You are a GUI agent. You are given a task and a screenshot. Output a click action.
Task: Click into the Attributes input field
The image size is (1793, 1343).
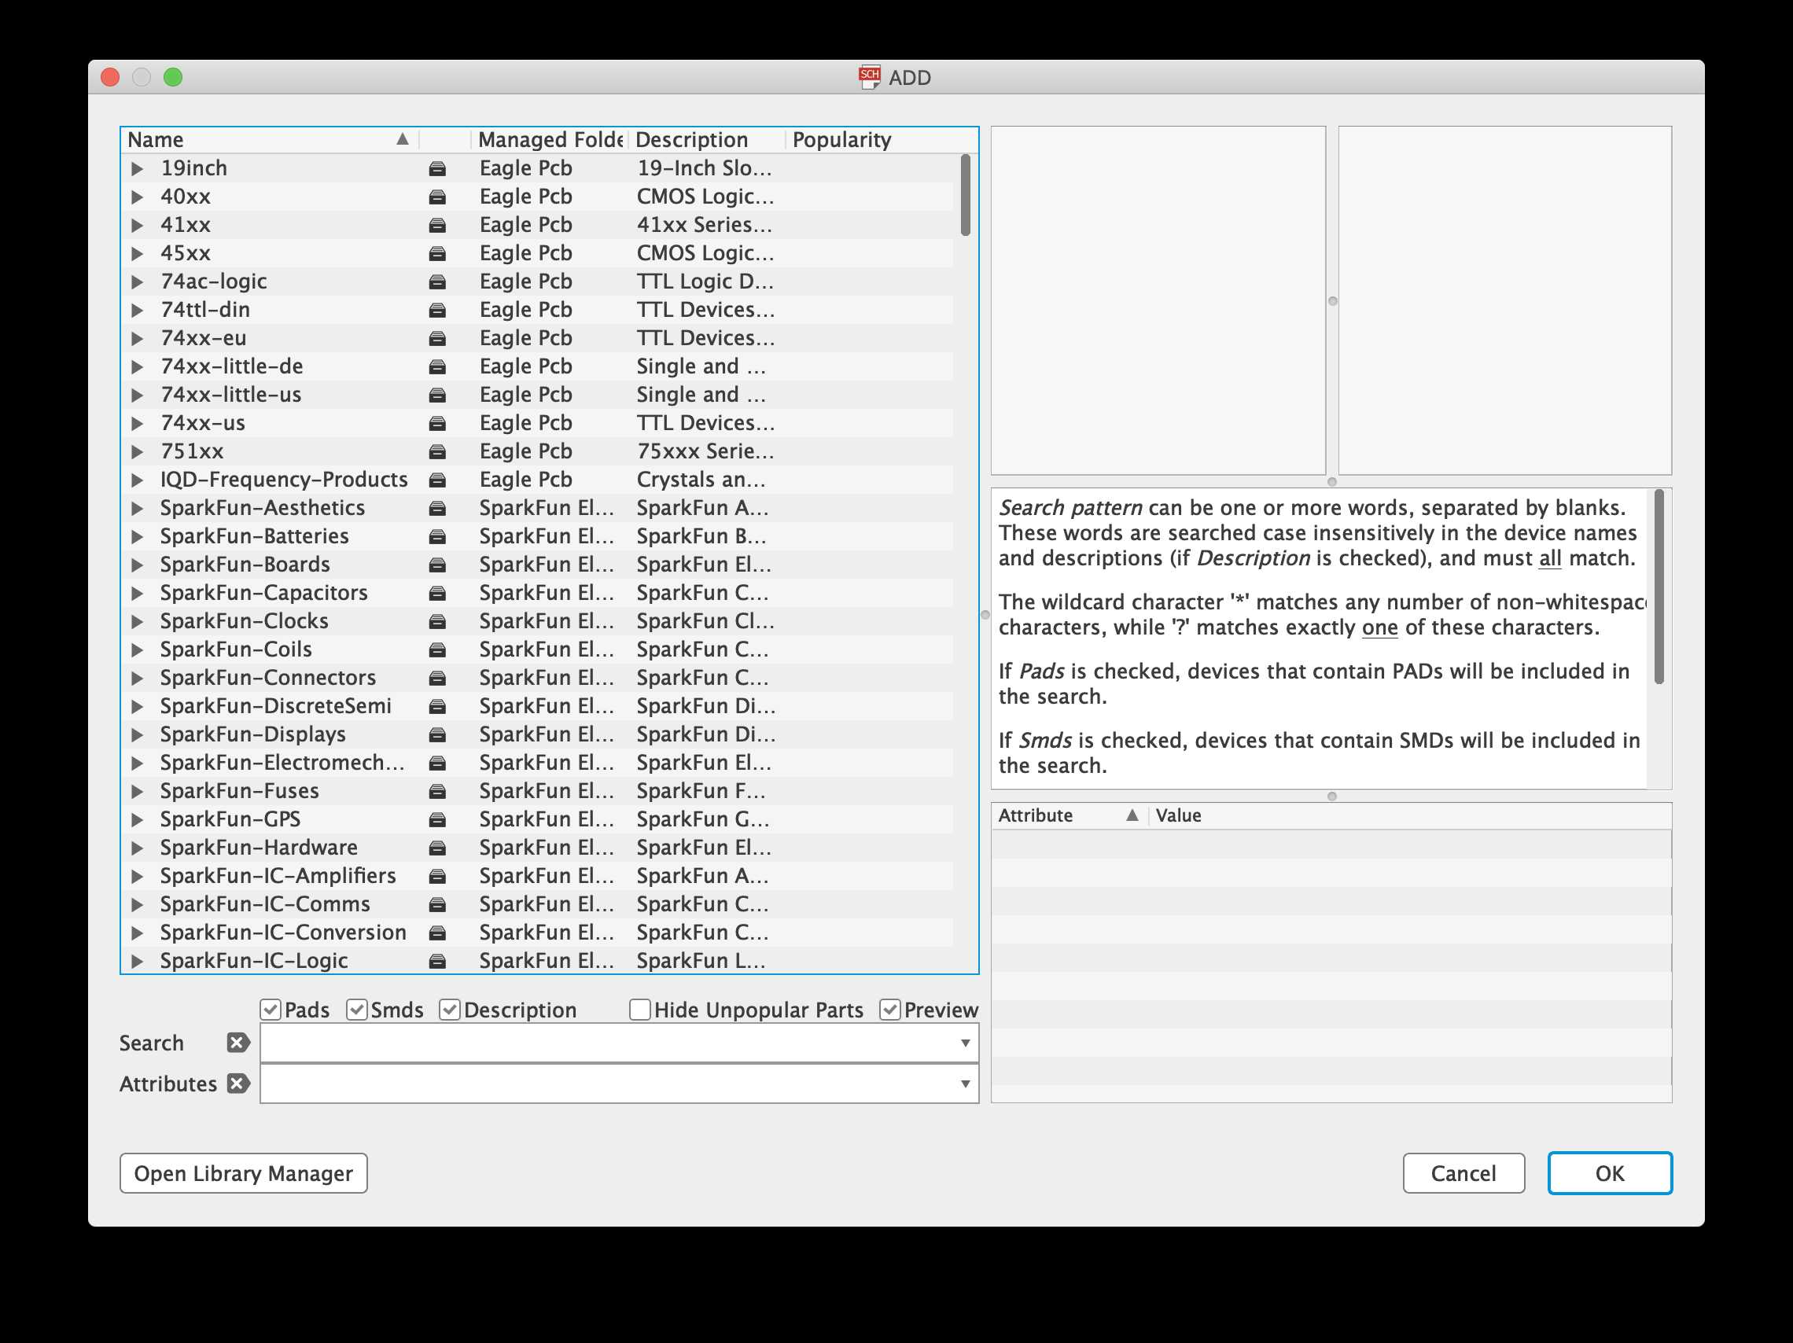(608, 1084)
